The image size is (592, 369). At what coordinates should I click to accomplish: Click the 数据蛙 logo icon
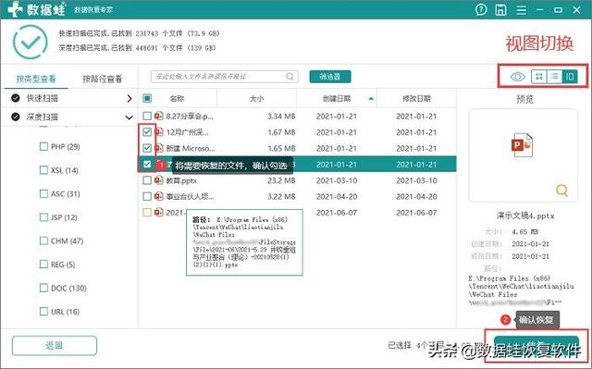(x=15, y=9)
